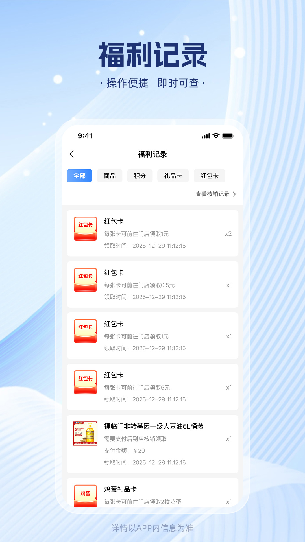Tap x1 quantity on 0.5元 card

pyautogui.click(x=229, y=285)
